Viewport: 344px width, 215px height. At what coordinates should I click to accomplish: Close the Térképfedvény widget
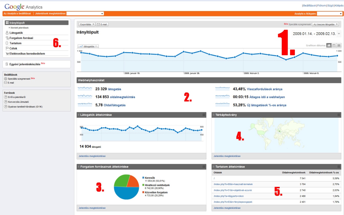pos(339,115)
